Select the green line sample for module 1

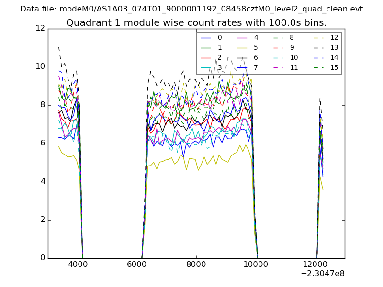(206, 47)
